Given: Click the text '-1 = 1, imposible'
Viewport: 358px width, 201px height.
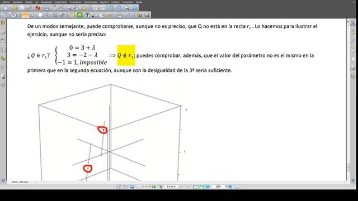Looking at the screenshot, I should (x=82, y=62).
